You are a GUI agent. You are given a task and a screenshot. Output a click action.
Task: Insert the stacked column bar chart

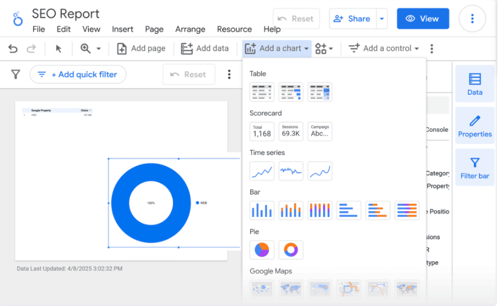291,210
